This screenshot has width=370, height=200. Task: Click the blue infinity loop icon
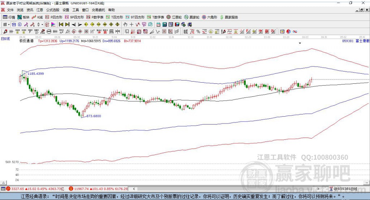tap(295, 32)
